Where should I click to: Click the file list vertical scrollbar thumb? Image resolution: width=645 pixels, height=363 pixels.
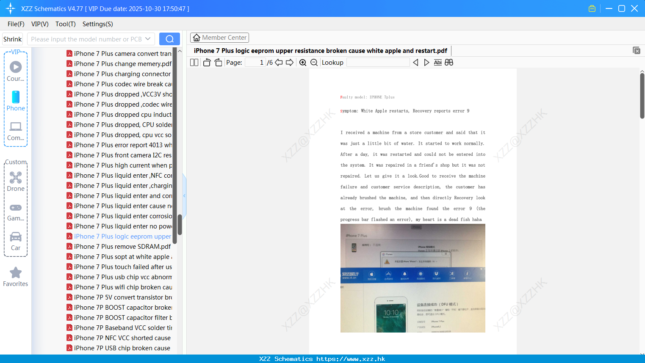click(180, 224)
